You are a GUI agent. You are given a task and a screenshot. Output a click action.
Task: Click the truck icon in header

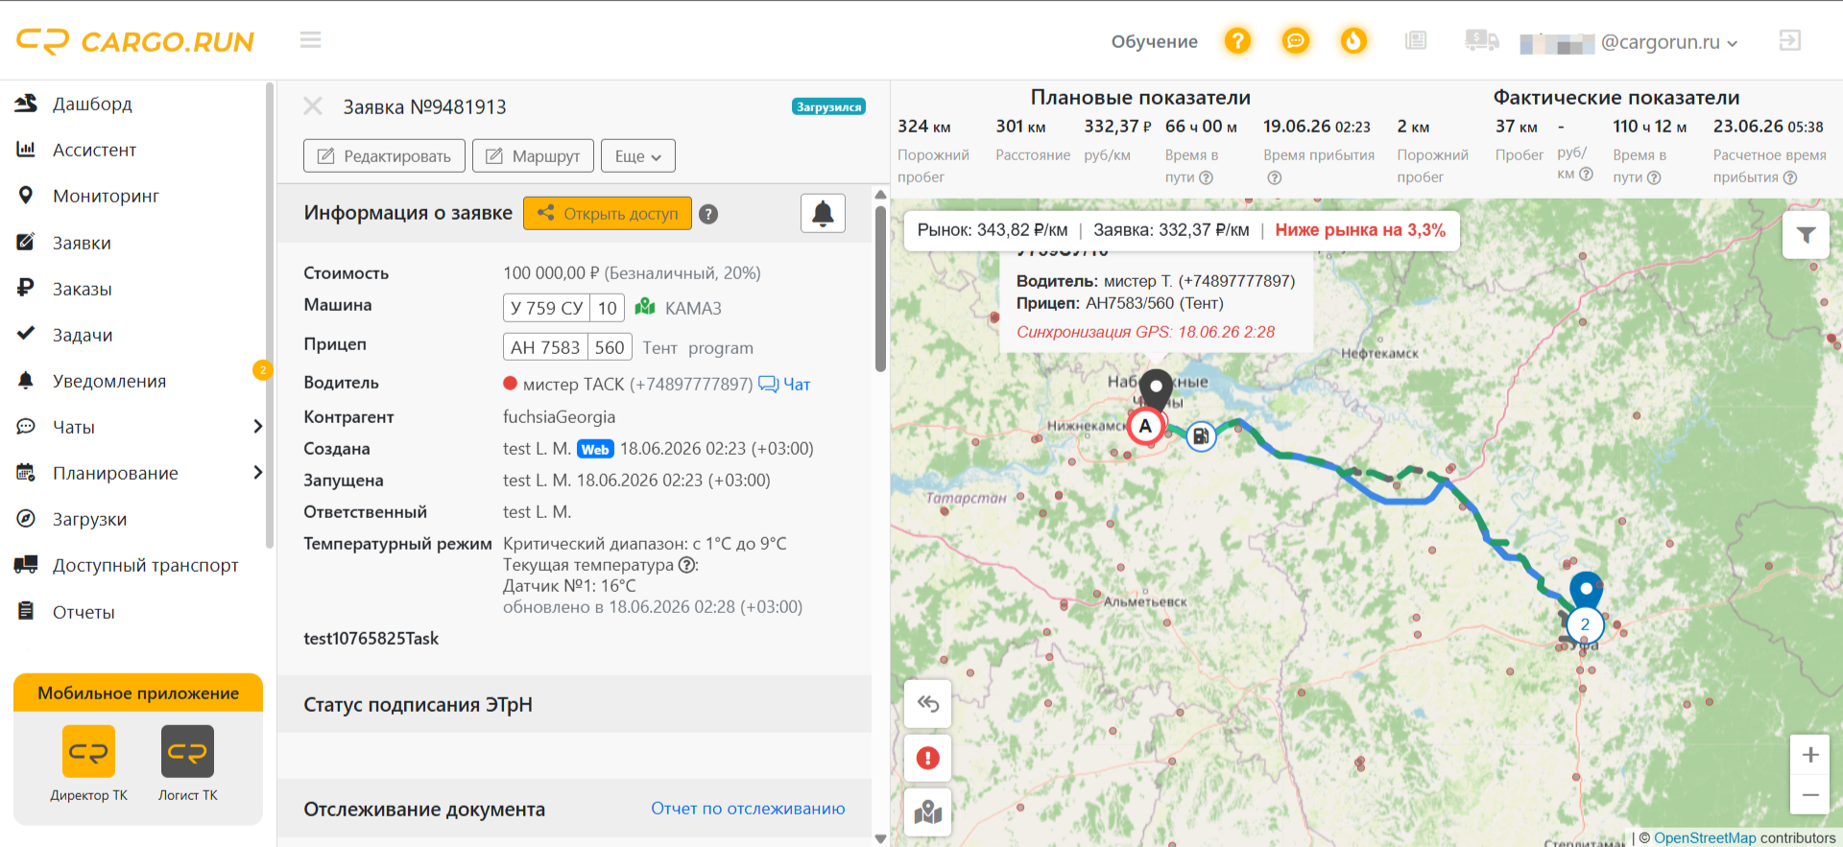pyautogui.click(x=1481, y=40)
